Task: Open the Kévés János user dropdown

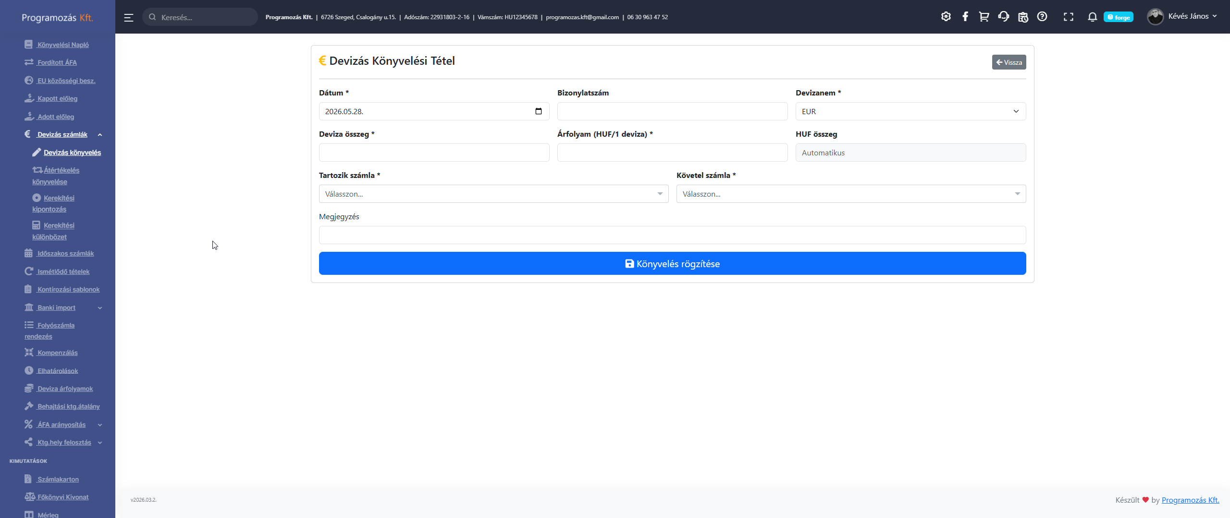Action: 1193,16
